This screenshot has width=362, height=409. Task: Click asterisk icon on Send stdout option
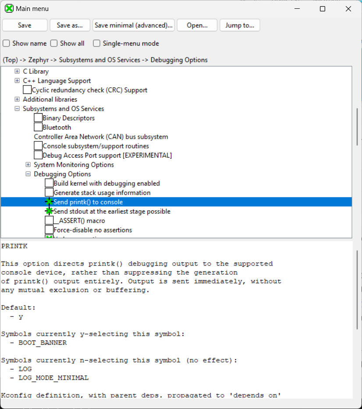pyautogui.click(x=48, y=211)
